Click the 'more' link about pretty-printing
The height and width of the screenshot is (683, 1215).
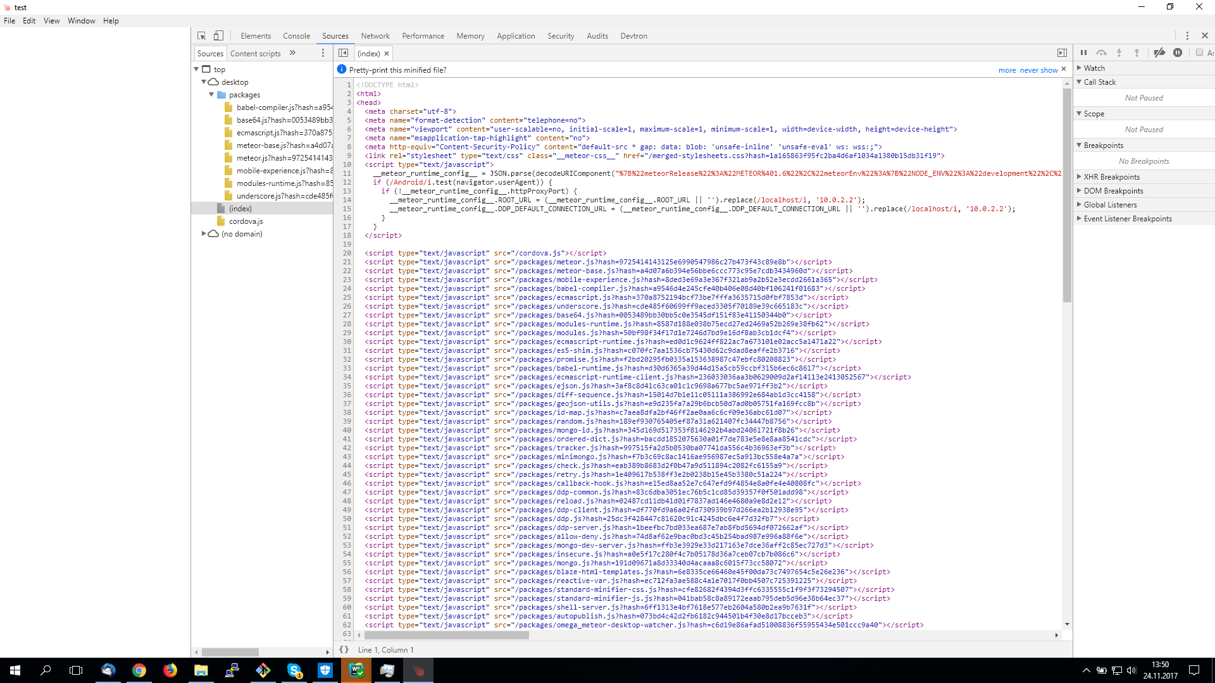[x=1007, y=70]
